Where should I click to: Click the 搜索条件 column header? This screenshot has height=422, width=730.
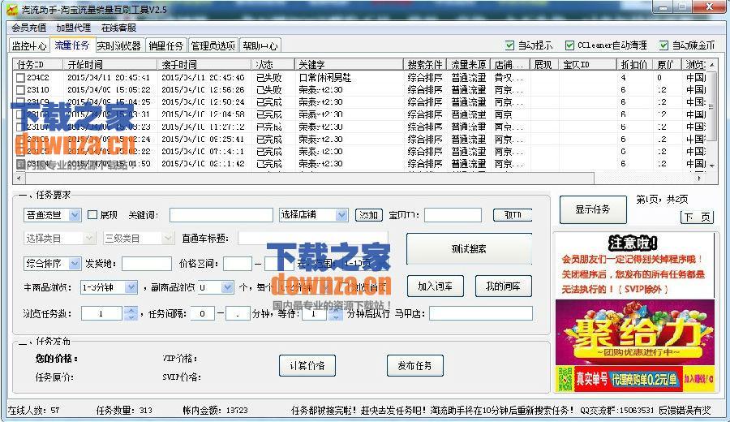click(x=424, y=64)
